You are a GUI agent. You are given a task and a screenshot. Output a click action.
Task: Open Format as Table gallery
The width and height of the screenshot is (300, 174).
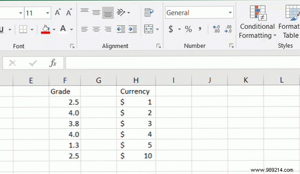[289, 22]
